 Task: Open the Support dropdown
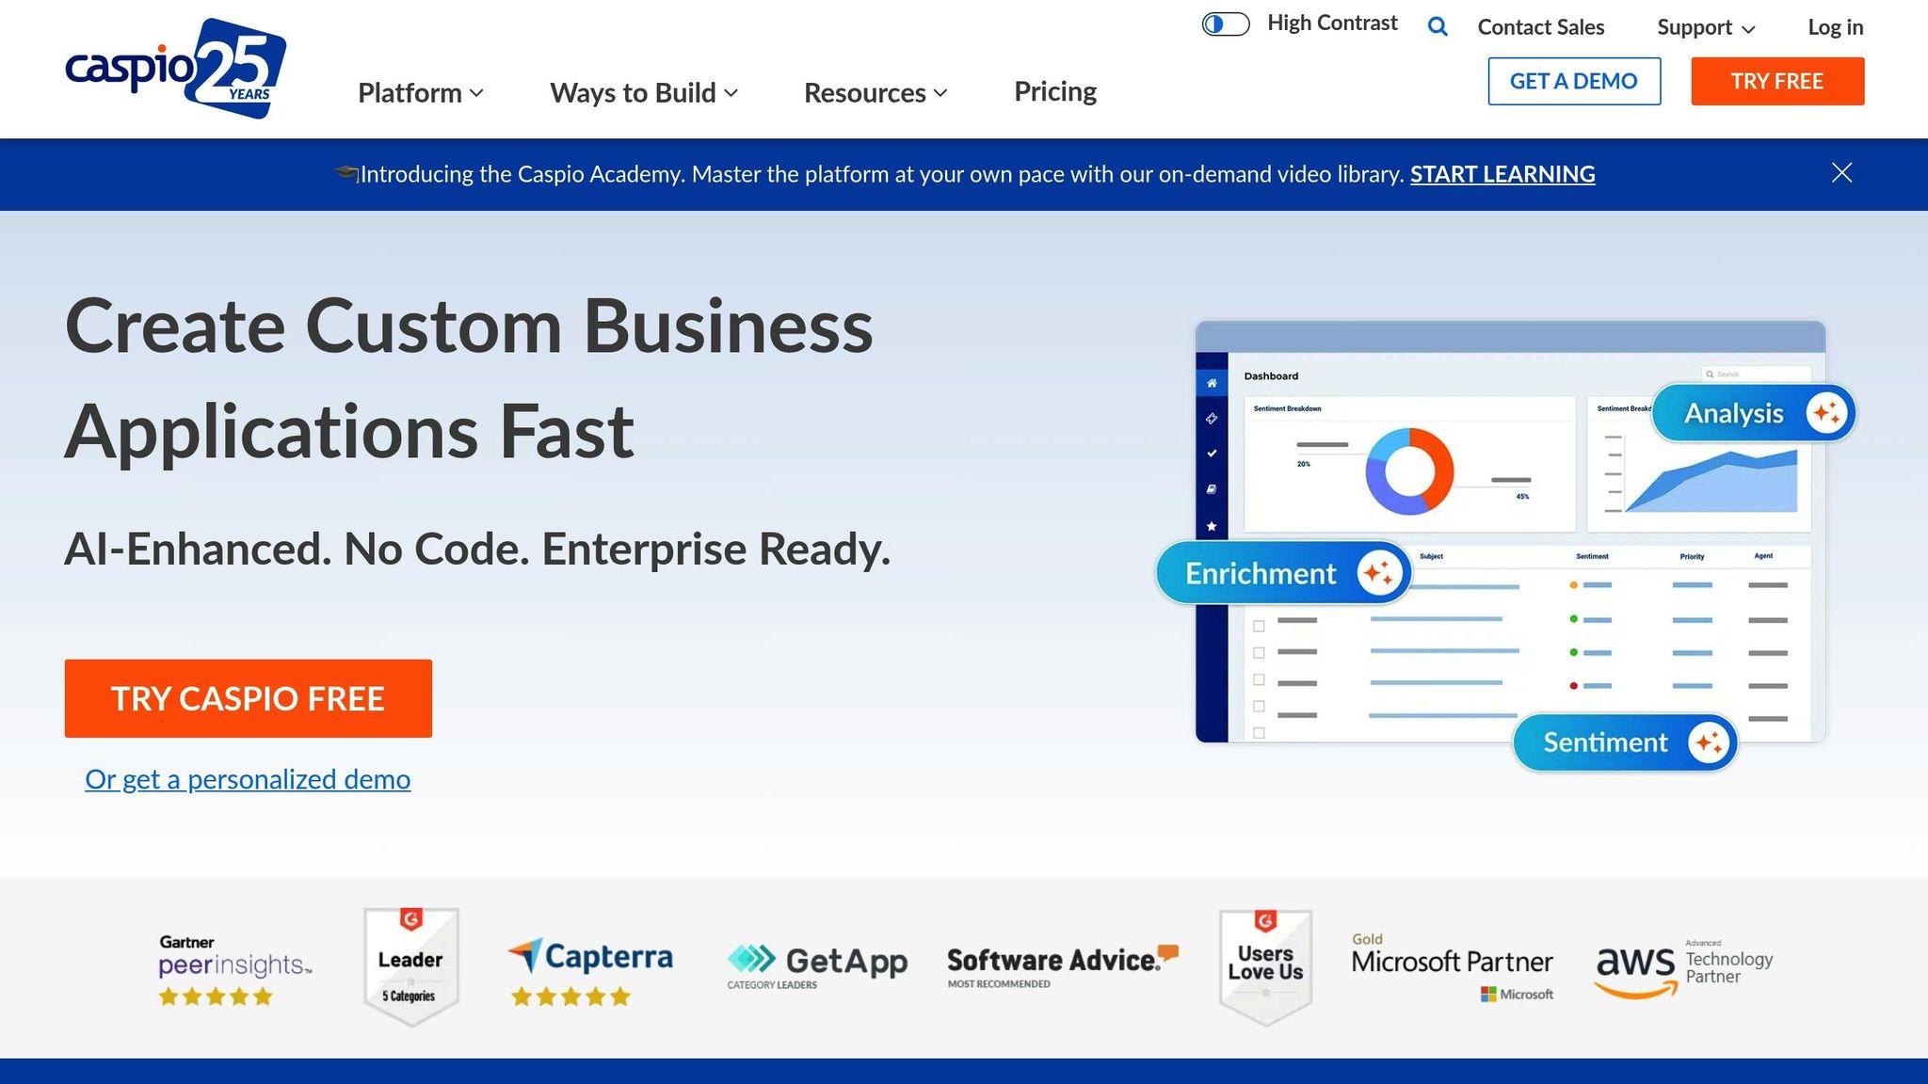click(x=1705, y=27)
